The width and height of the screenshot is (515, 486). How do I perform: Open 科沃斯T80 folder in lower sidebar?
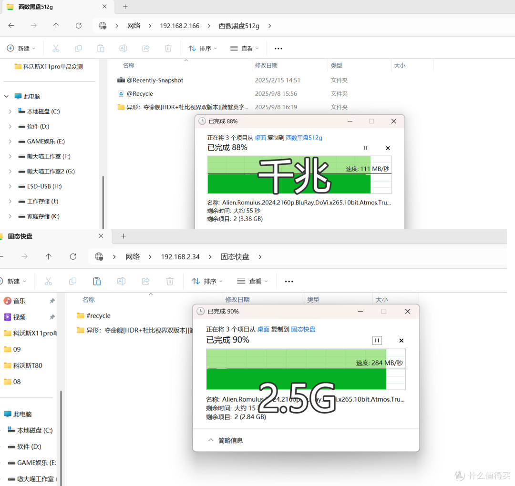(x=28, y=365)
